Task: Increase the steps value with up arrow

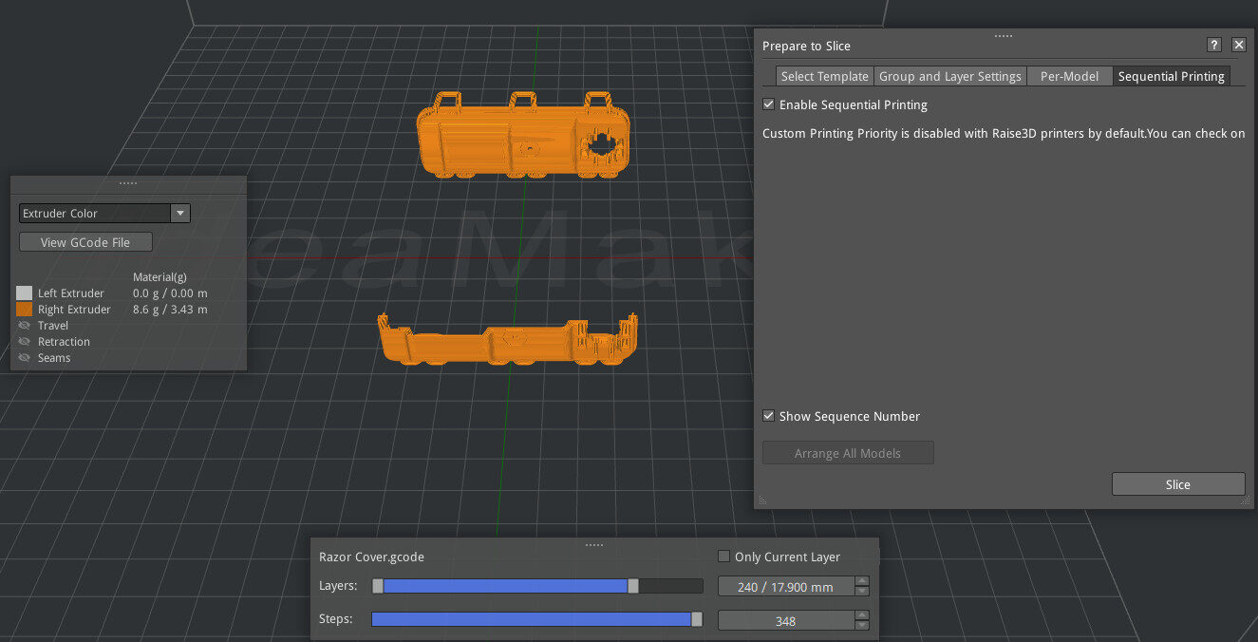Action: (862, 614)
